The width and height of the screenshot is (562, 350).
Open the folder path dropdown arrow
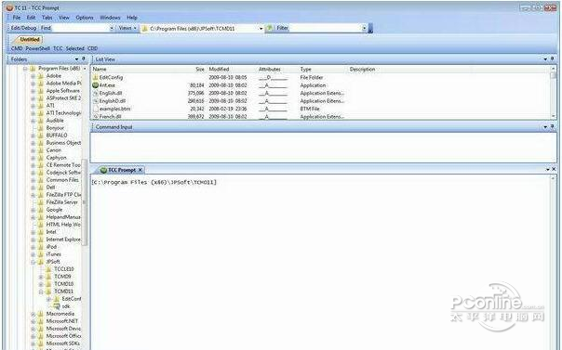(x=261, y=28)
